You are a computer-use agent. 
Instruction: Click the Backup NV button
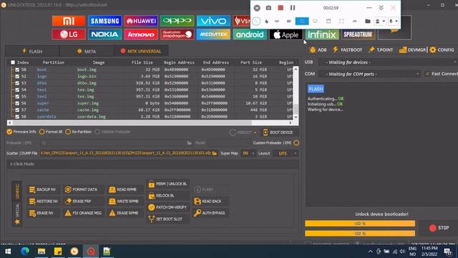43,189
